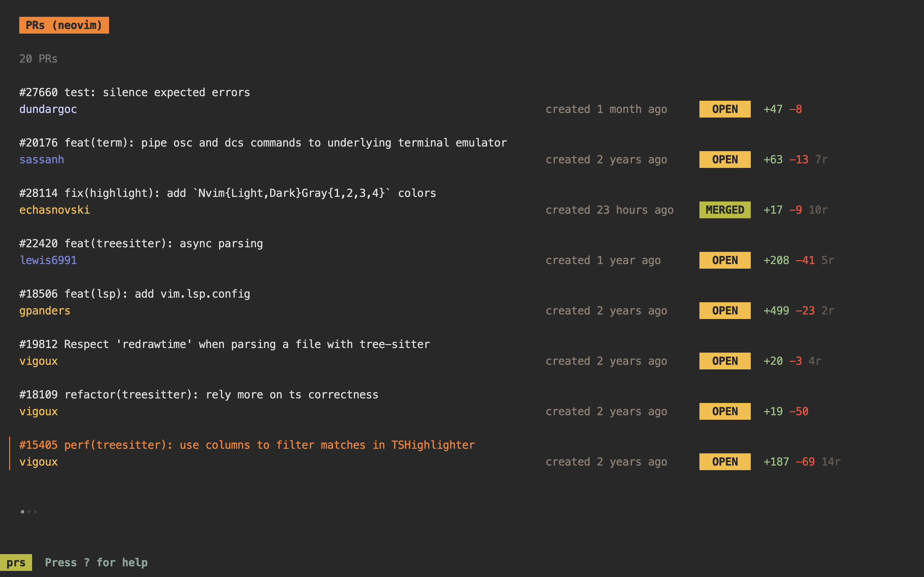
Task: Select the MERGED badge on PR #28114
Action: coord(724,209)
